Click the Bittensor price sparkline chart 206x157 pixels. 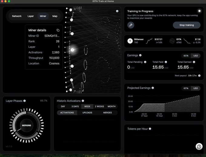point(149,41)
